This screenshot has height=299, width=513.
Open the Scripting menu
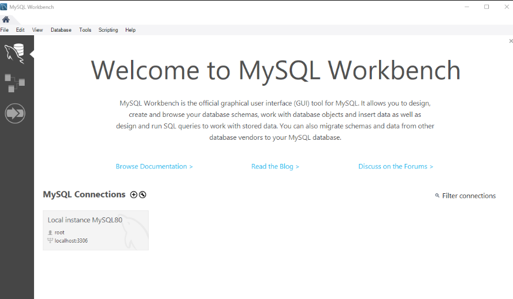tap(108, 30)
